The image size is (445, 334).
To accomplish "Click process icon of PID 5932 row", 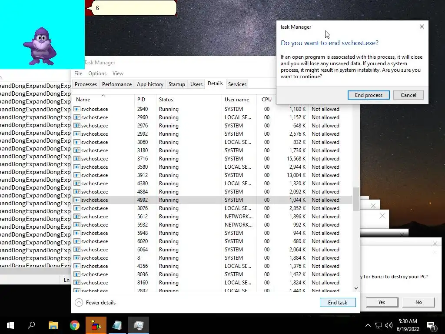I will click(x=76, y=224).
